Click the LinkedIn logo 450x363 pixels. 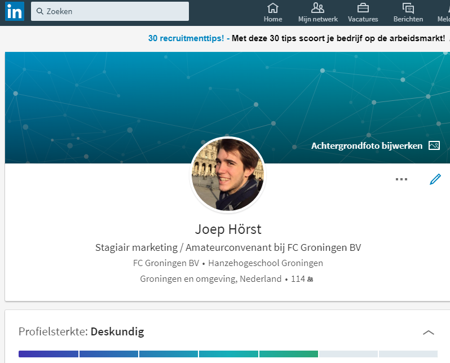click(x=15, y=11)
